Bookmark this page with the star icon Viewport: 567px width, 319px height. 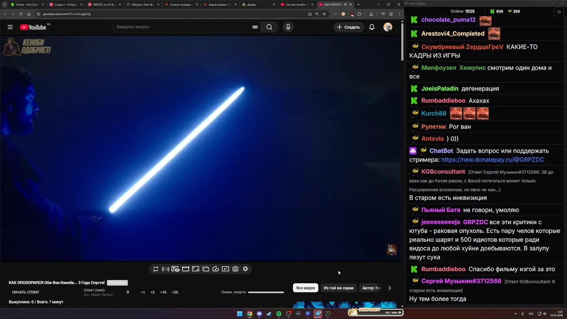pyautogui.click(x=324, y=14)
